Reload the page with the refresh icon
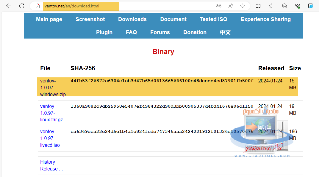 (22, 6)
